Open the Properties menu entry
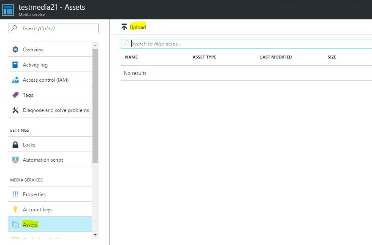This screenshot has height=245, width=372. (34, 194)
